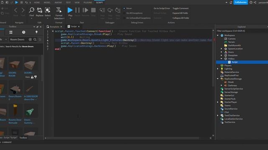Click the share icon near Collaborate
268x150 pixels.
click(255, 2)
